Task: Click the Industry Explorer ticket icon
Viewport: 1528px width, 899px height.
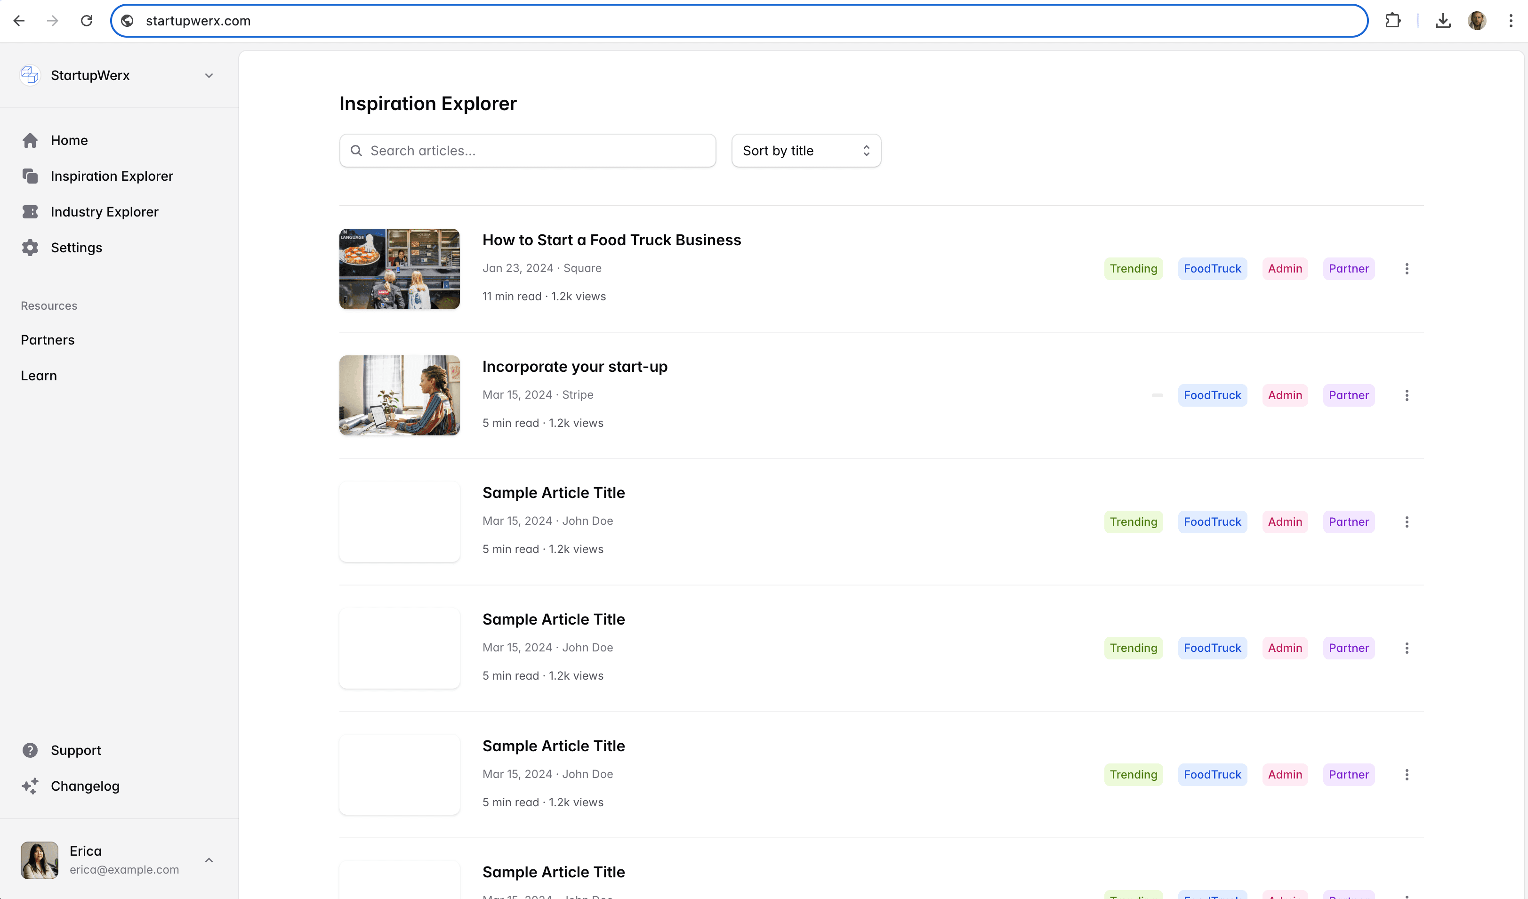Action: tap(30, 212)
